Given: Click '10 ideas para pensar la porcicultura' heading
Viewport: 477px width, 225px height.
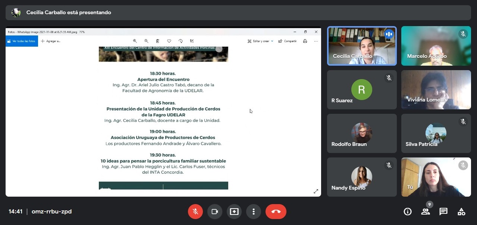Looking at the screenshot, I should click(x=163, y=161).
